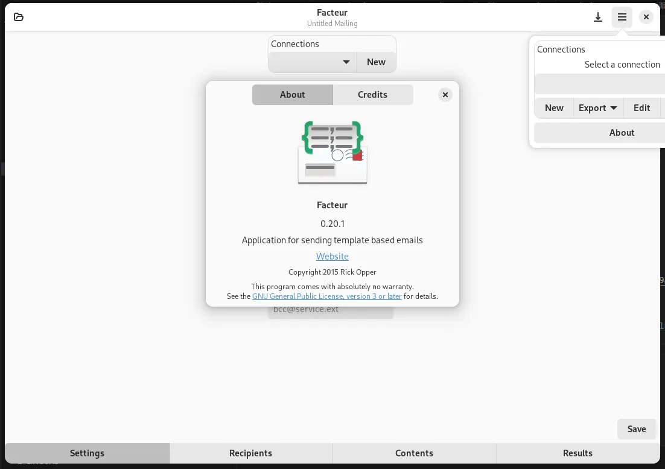Screen dimensions: 665x469
Task: Click the download arrow icon in header
Action: 598,17
